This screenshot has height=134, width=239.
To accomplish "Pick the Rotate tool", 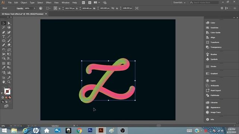I will (4, 50).
